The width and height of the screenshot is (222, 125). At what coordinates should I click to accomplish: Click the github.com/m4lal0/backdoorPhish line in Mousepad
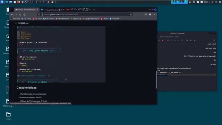174,68
